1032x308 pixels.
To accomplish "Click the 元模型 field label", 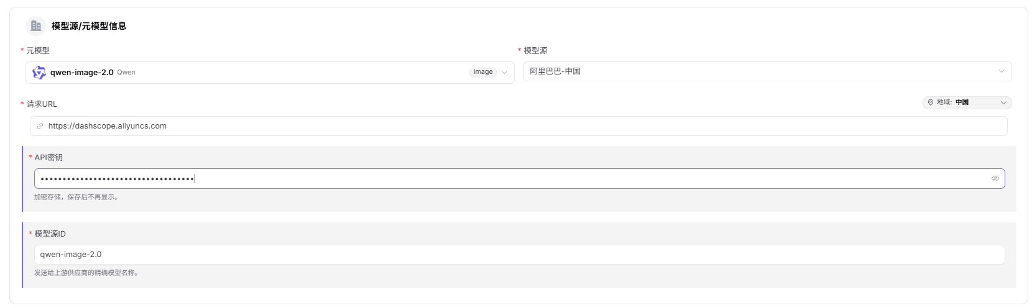I will [38, 51].
